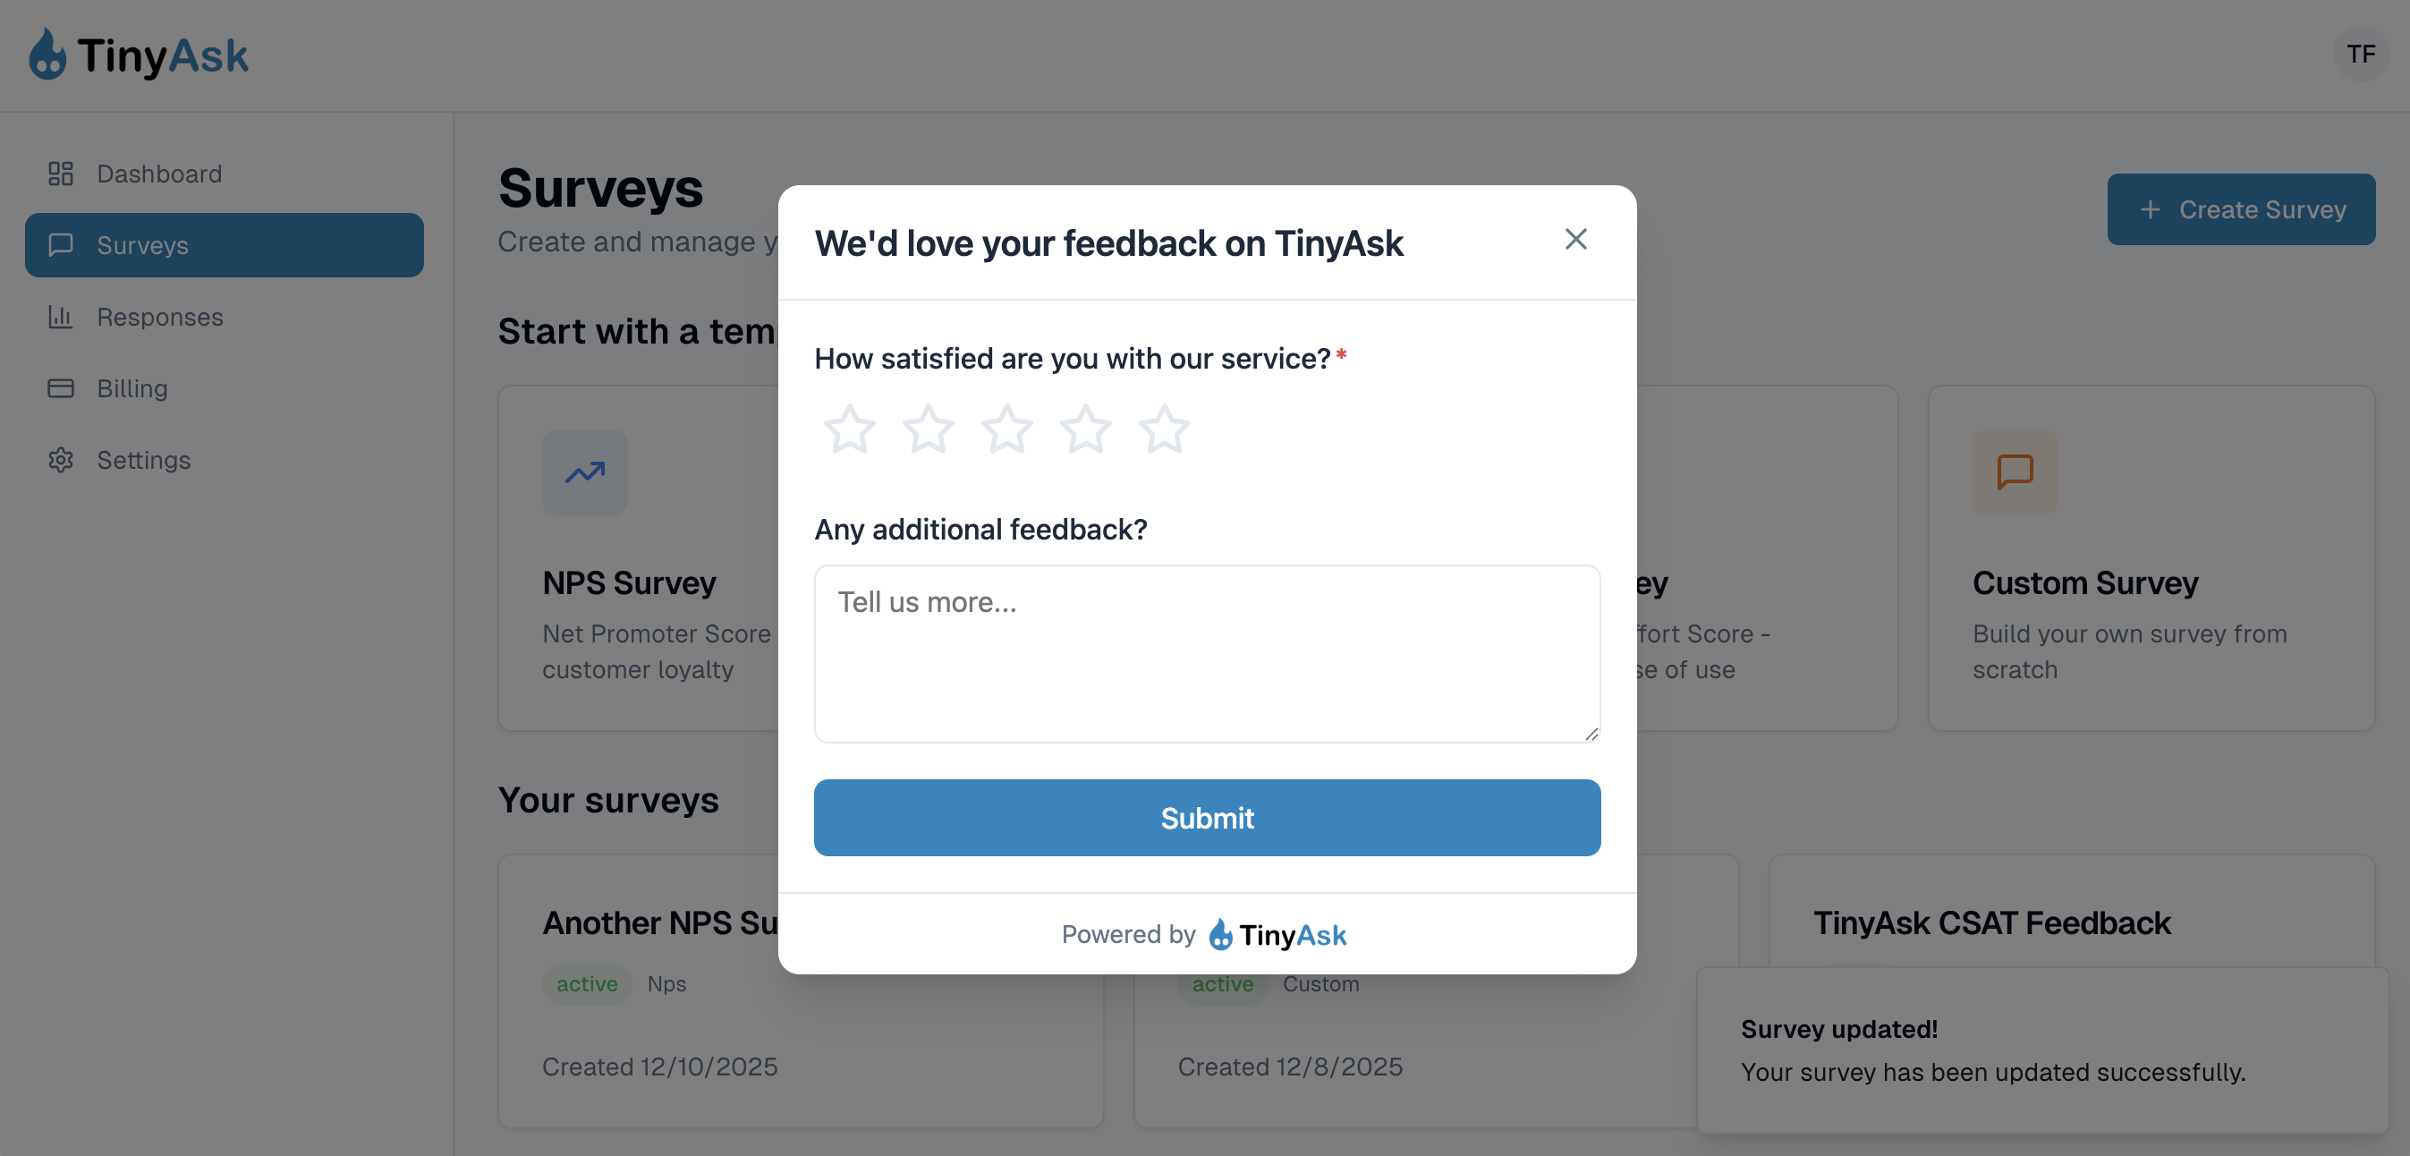Viewport: 2410px width, 1156px height.
Task: Click the TinyAsk droplet logo
Action: [x=47, y=55]
